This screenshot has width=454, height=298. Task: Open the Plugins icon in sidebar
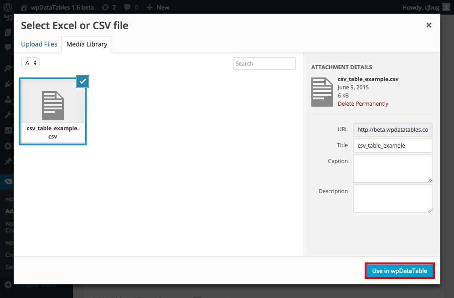click(8, 84)
